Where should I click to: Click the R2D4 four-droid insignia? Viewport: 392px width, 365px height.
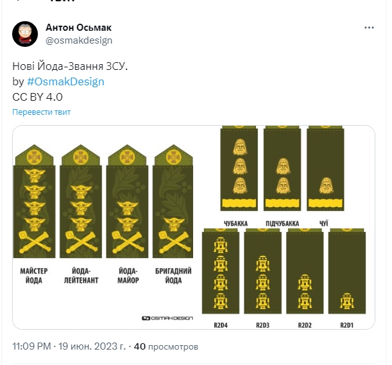point(220,273)
